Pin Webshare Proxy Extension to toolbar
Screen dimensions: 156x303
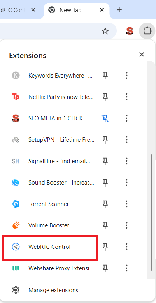pyautogui.click(x=105, y=268)
